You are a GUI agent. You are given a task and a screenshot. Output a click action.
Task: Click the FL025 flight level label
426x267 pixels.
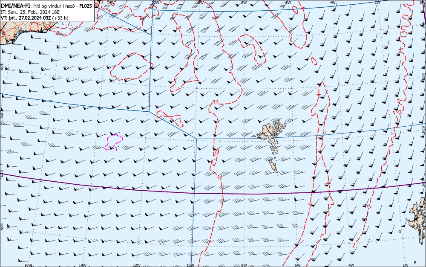tap(86, 6)
